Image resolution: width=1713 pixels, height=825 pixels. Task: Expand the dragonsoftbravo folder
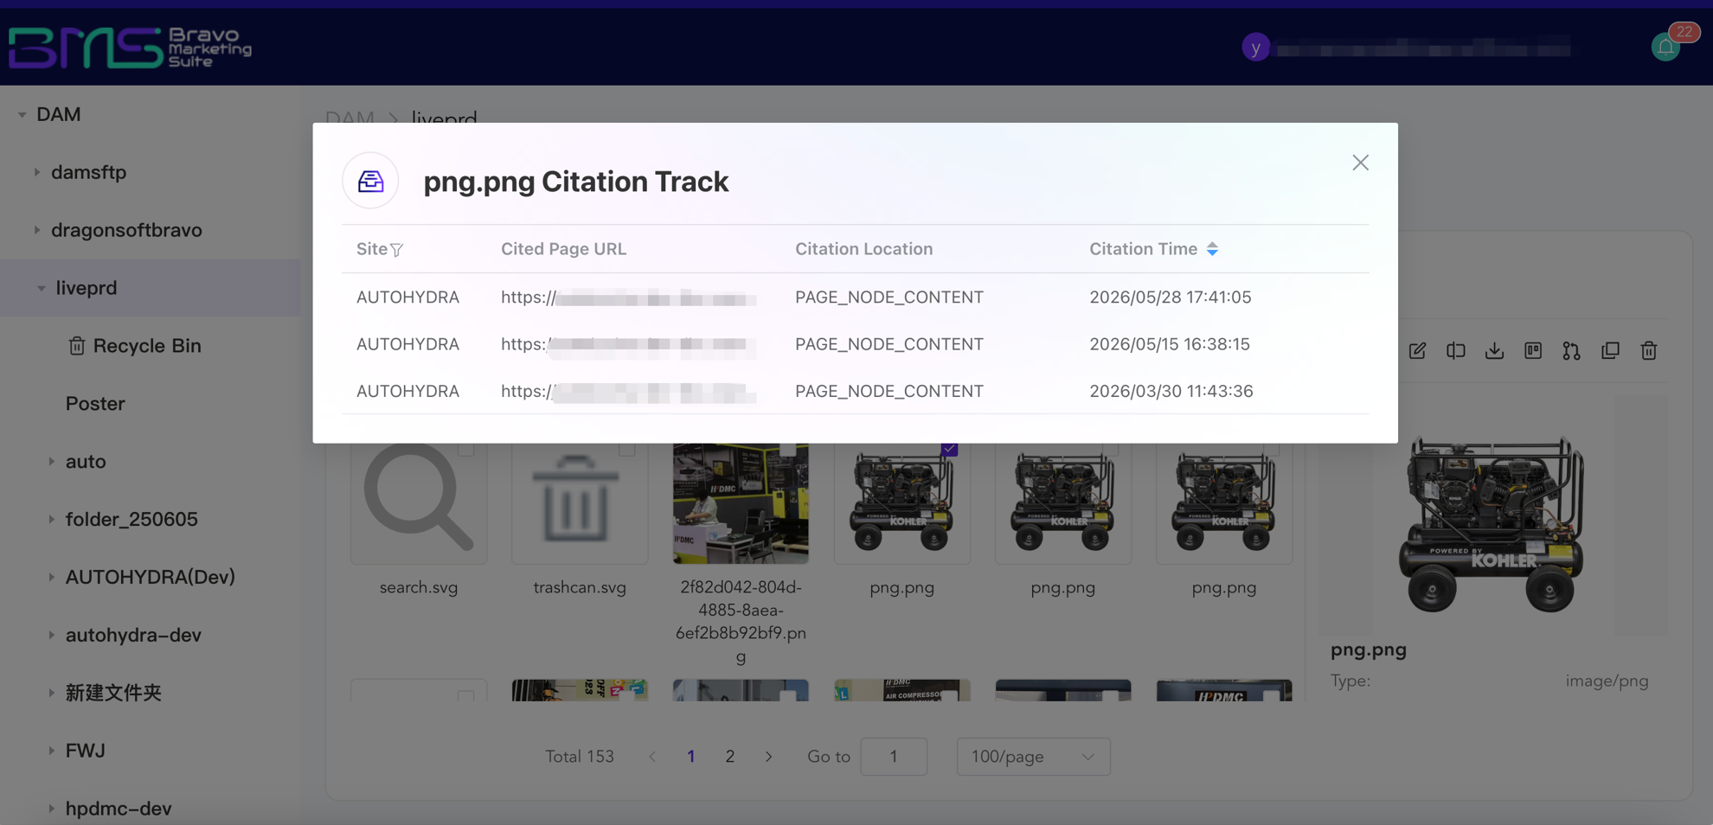coord(37,230)
